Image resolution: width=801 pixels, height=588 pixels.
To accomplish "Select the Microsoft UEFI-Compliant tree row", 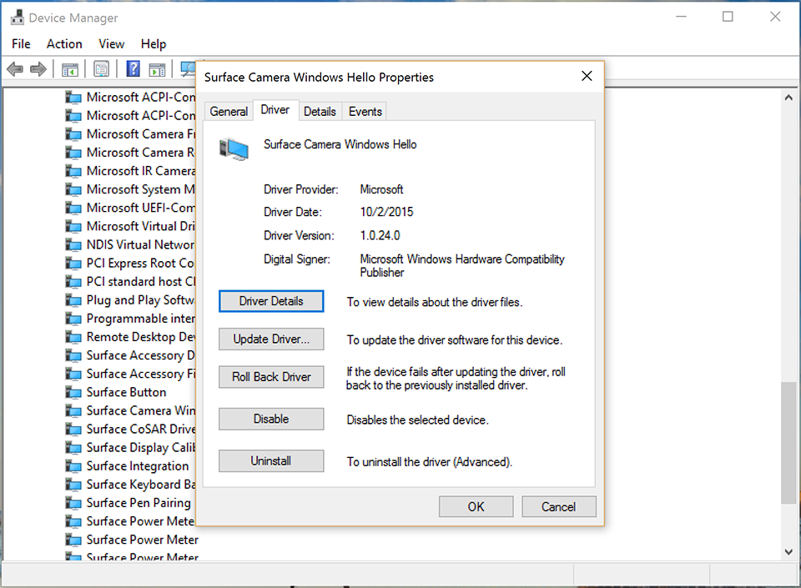I will pos(131,209).
